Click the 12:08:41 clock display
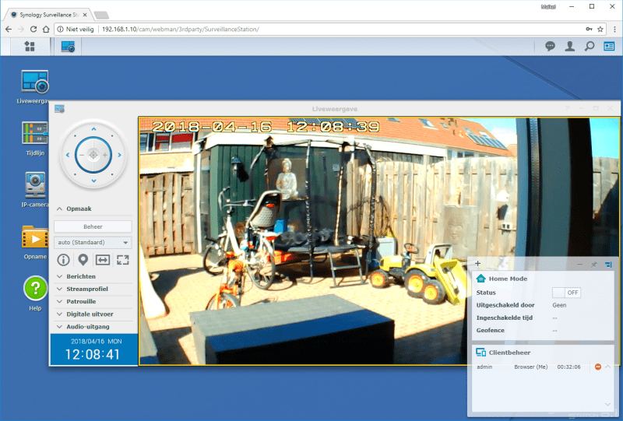Viewport: 623px width, 421px height. pyautogui.click(x=93, y=354)
